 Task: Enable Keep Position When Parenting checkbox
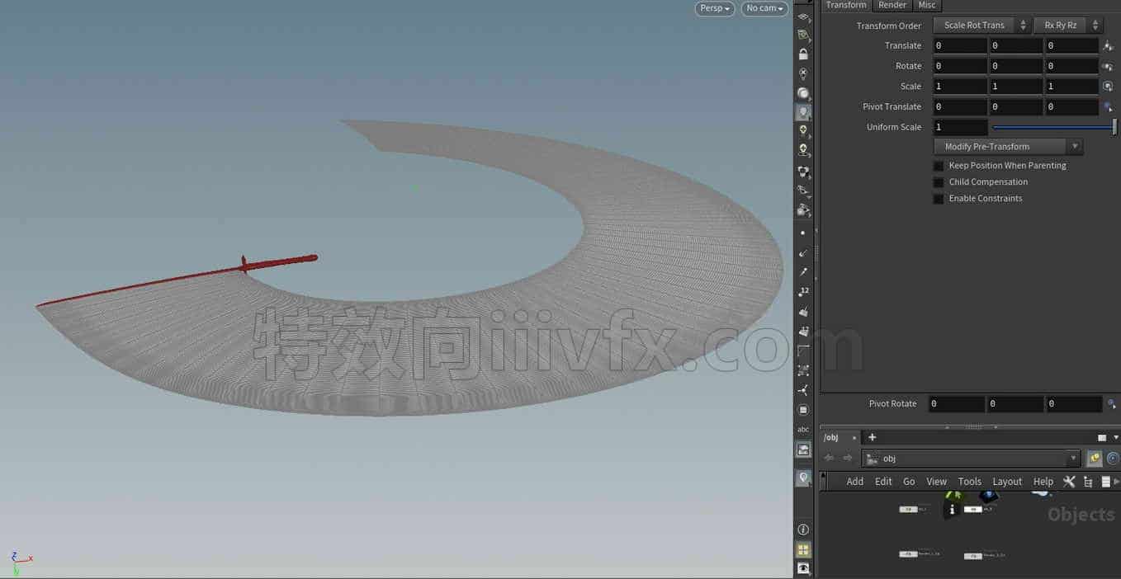click(x=939, y=166)
